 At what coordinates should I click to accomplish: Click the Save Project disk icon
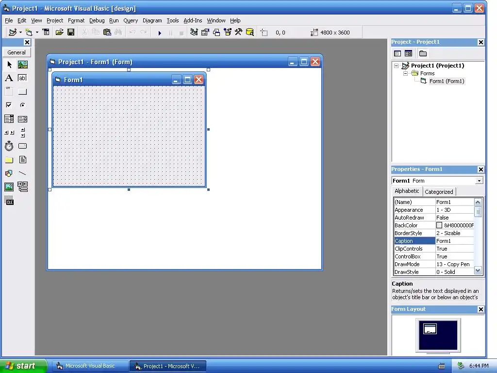tap(71, 33)
